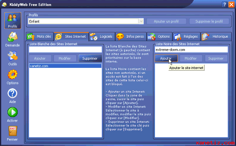Open the sidebar Options gear icon
This screenshot has height=146, width=236.
(13, 75)
